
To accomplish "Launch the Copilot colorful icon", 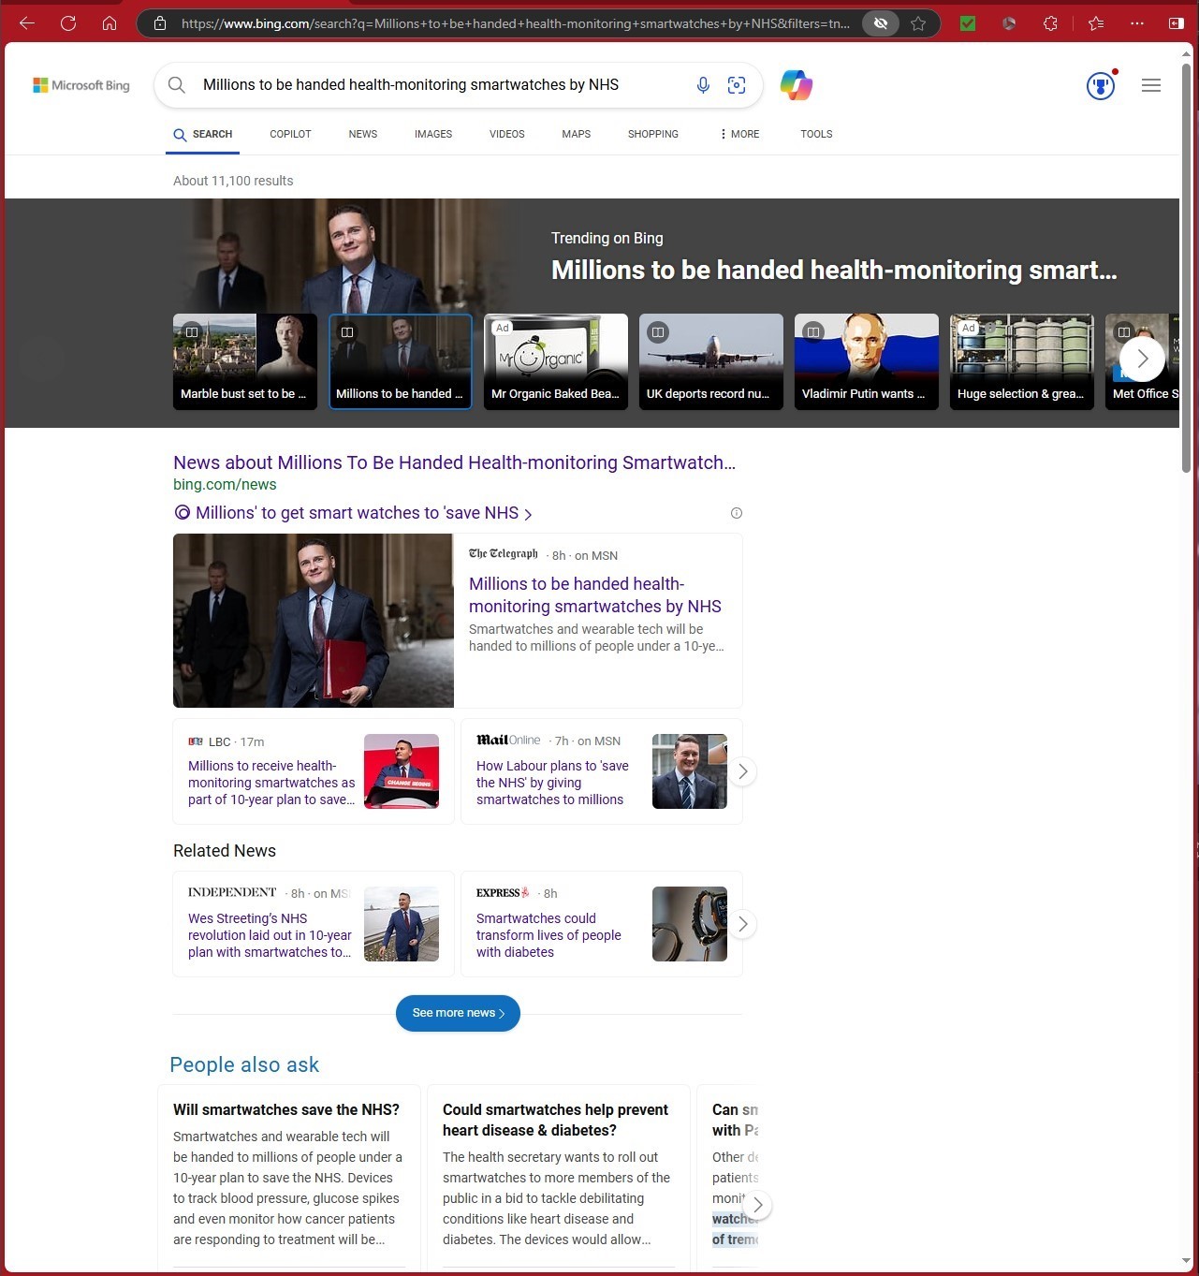I will [797, 85].
